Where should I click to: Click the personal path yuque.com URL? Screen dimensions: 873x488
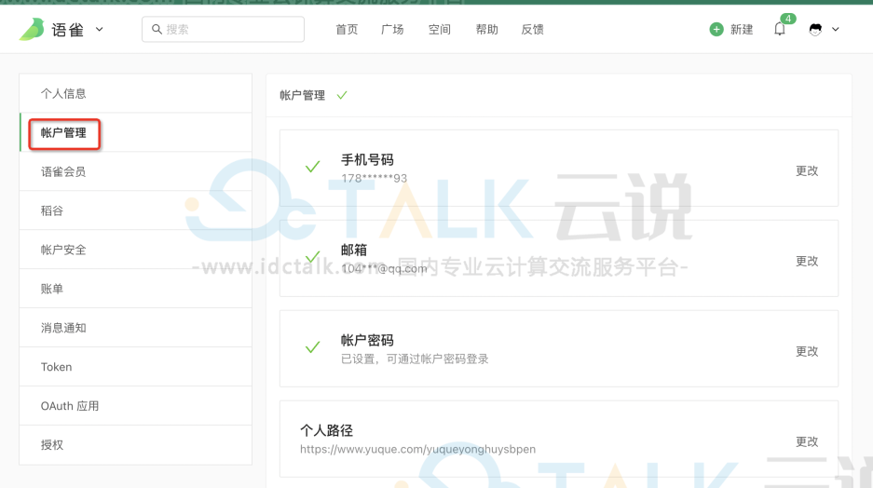[417, 449]
